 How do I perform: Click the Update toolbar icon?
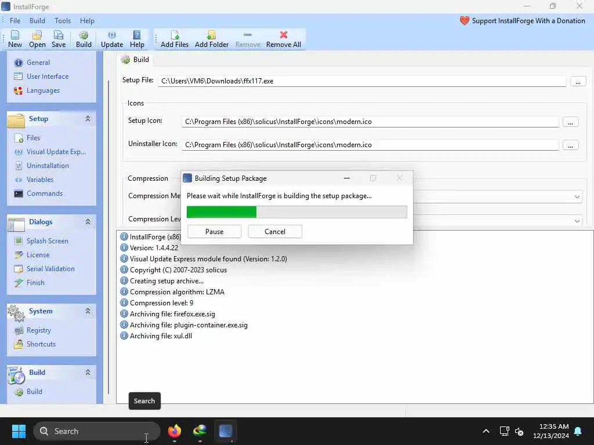click(112, 39)
